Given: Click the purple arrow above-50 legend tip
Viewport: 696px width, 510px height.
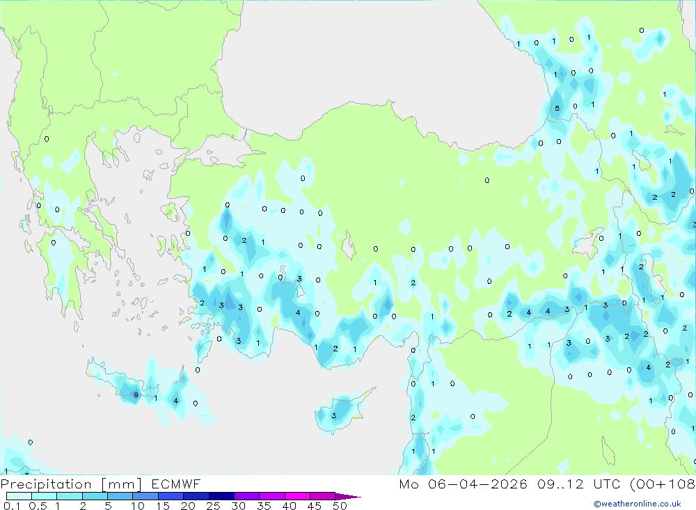Looking at the screenshot, I should (347, 496).
